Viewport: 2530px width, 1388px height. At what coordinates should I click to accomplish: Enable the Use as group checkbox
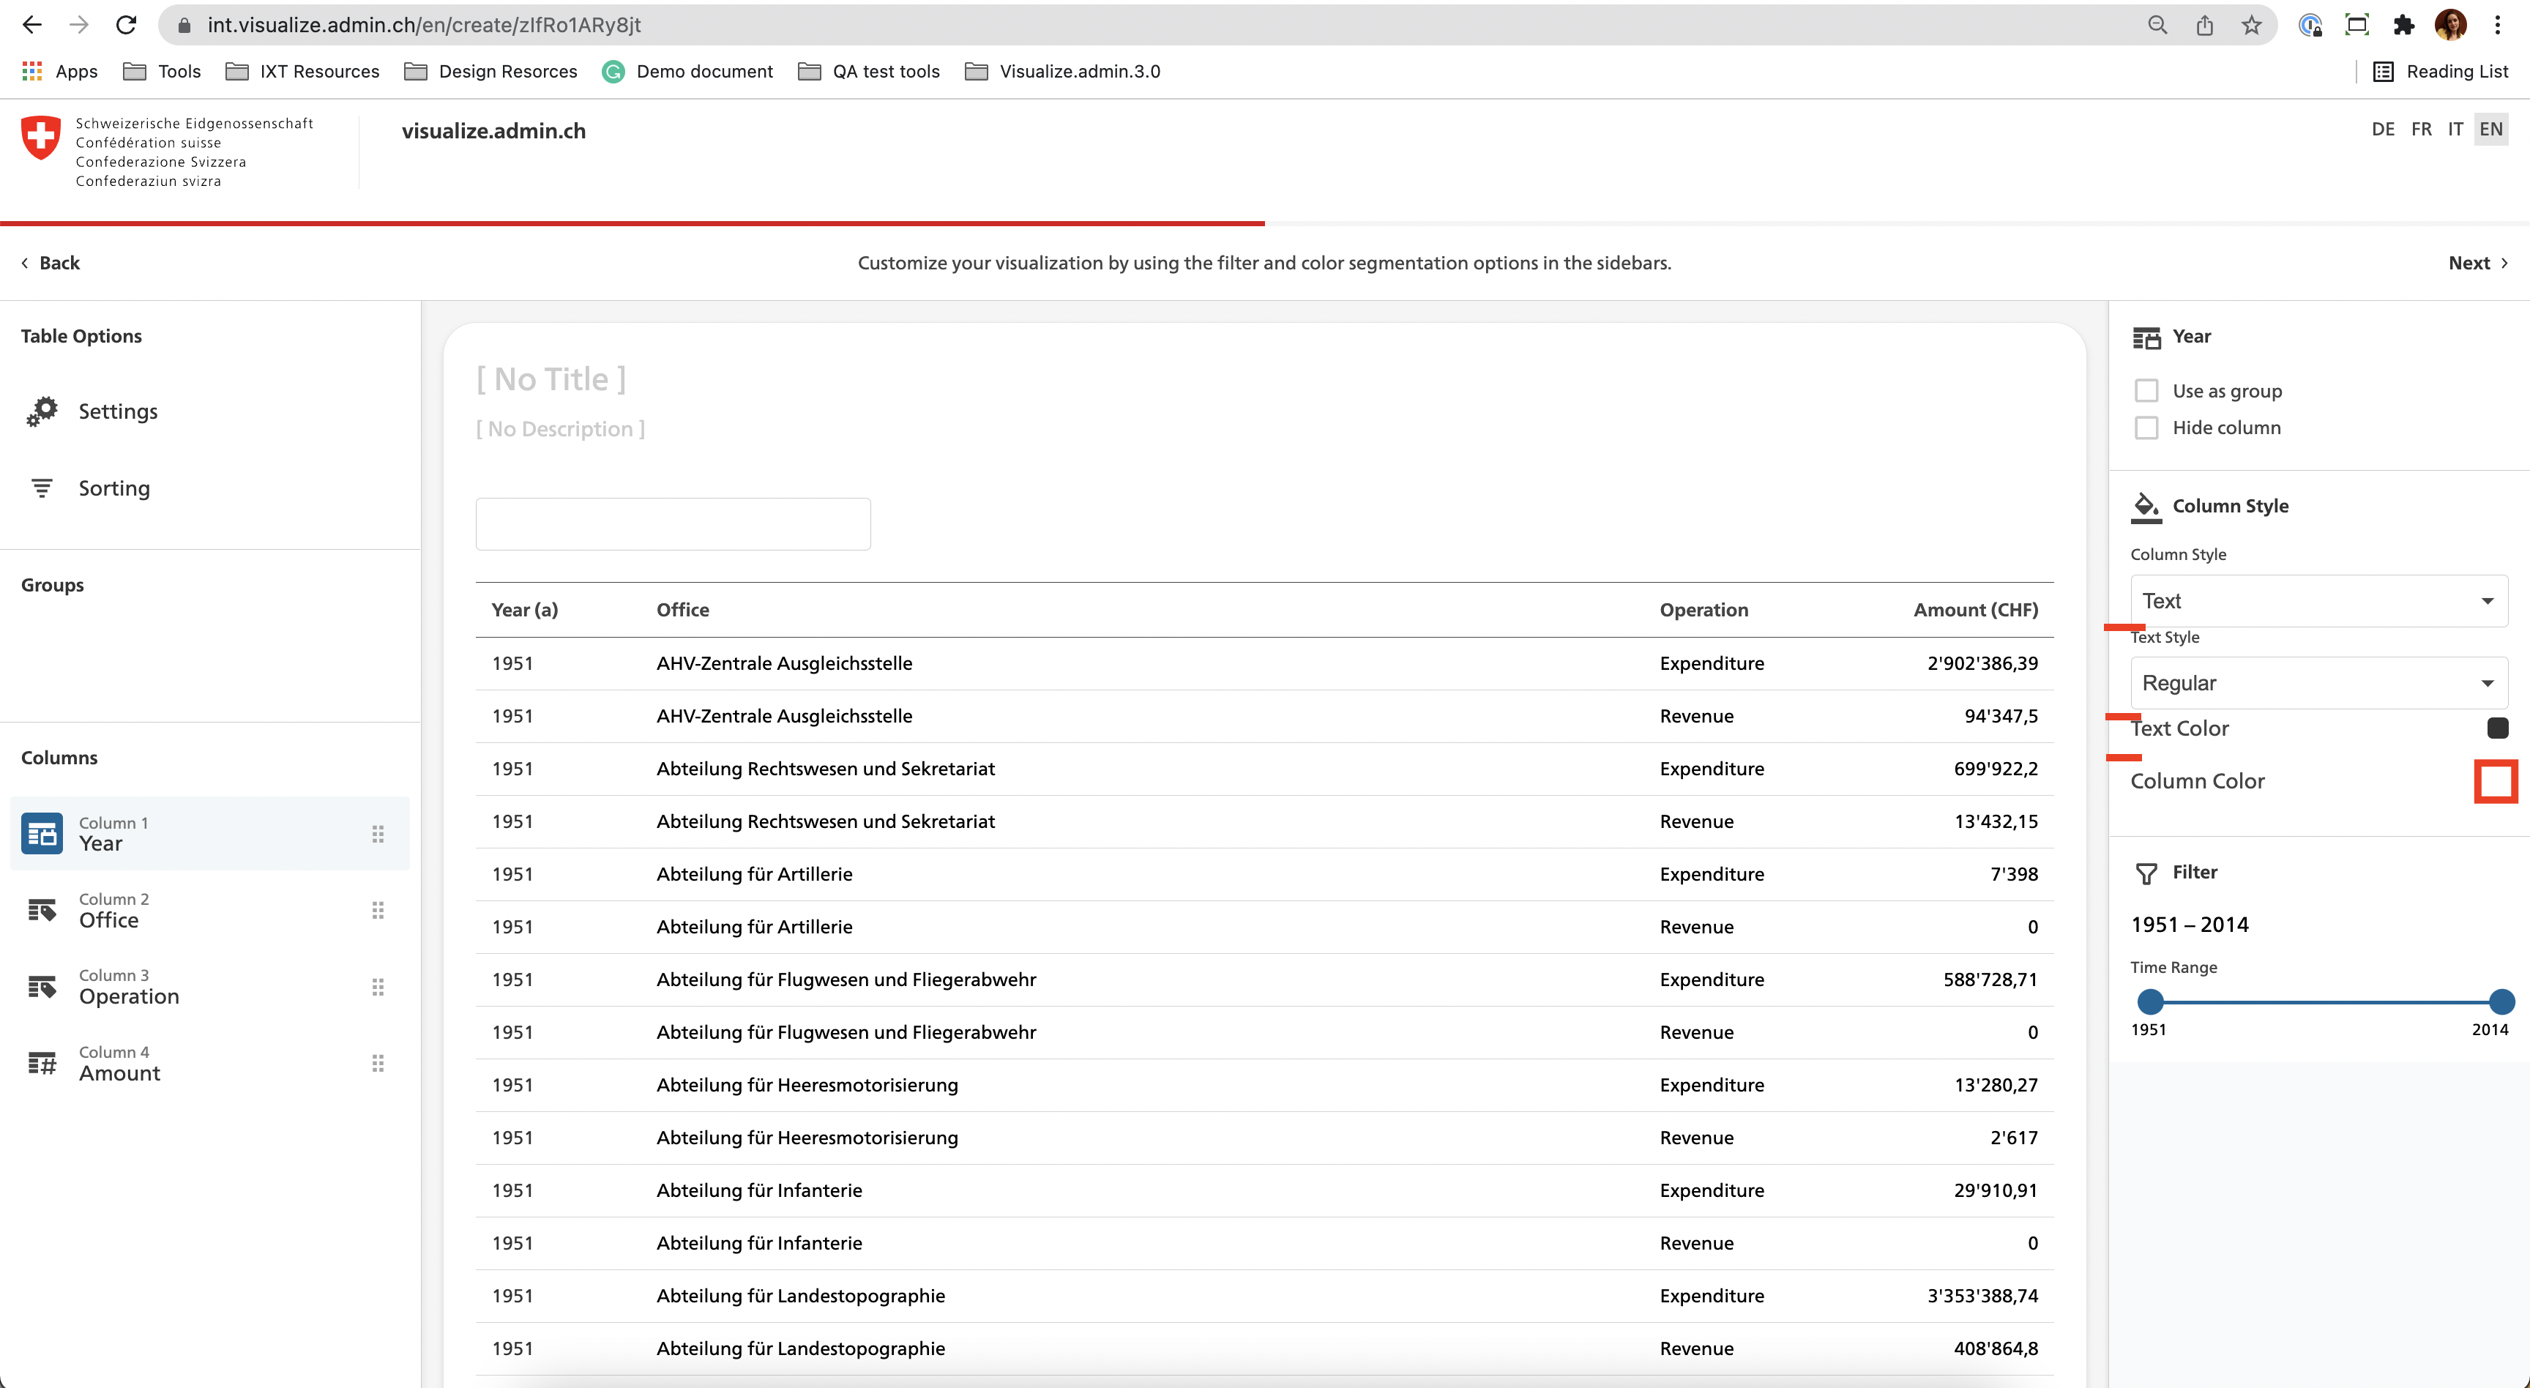pyautogui.click(x=2146, y=391)
